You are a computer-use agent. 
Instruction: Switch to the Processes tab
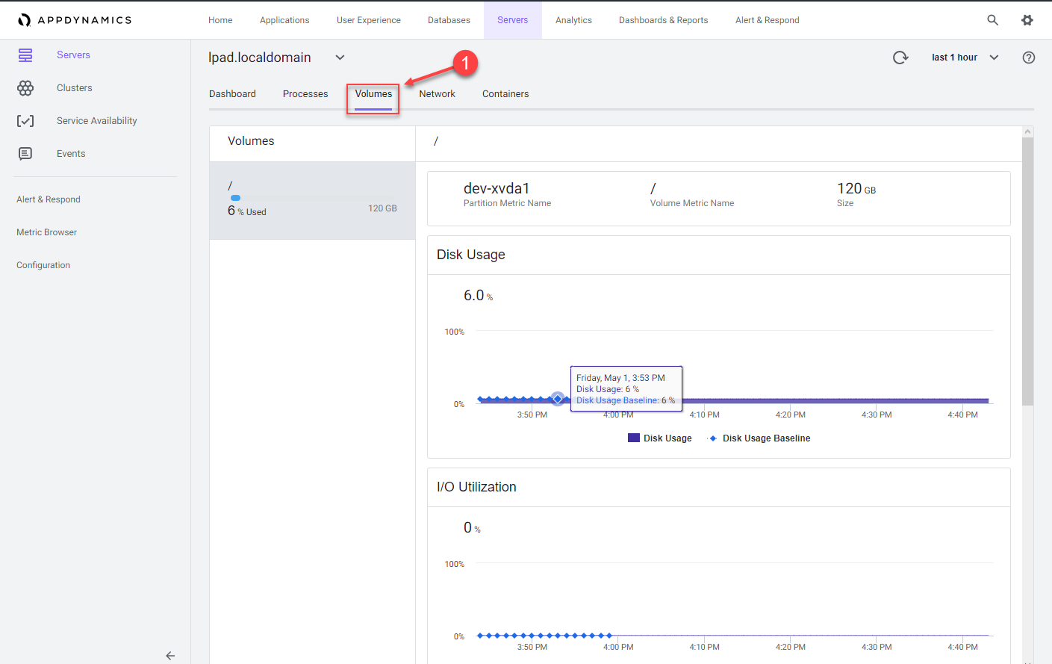[305, 94]
